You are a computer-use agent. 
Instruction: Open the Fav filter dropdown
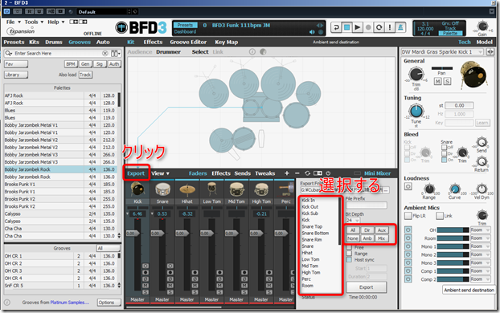(16, 64)
